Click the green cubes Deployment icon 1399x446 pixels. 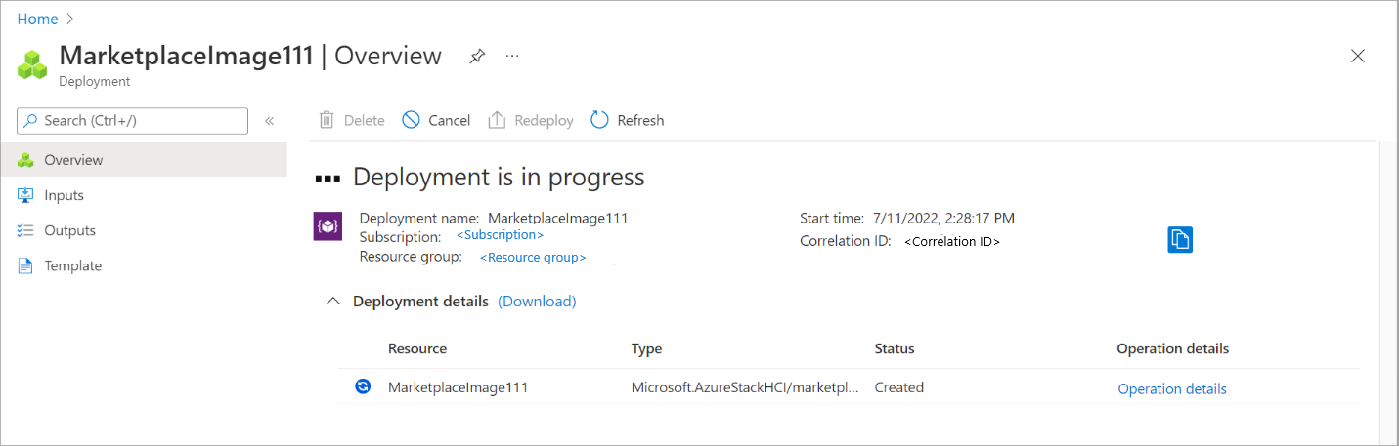pos(32,63)
